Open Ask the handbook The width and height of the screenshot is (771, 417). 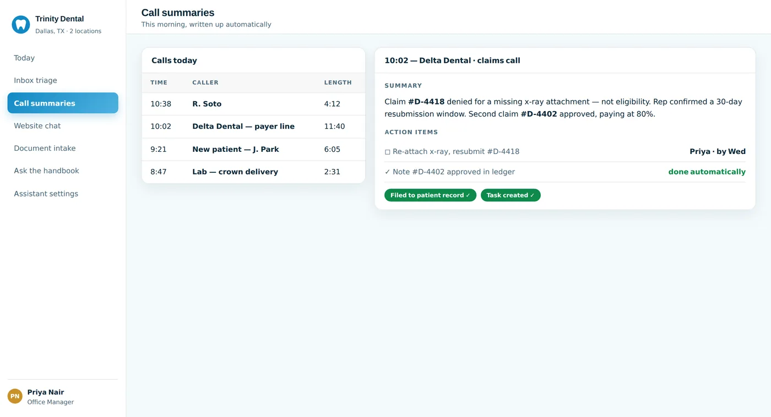pos(63,171)
